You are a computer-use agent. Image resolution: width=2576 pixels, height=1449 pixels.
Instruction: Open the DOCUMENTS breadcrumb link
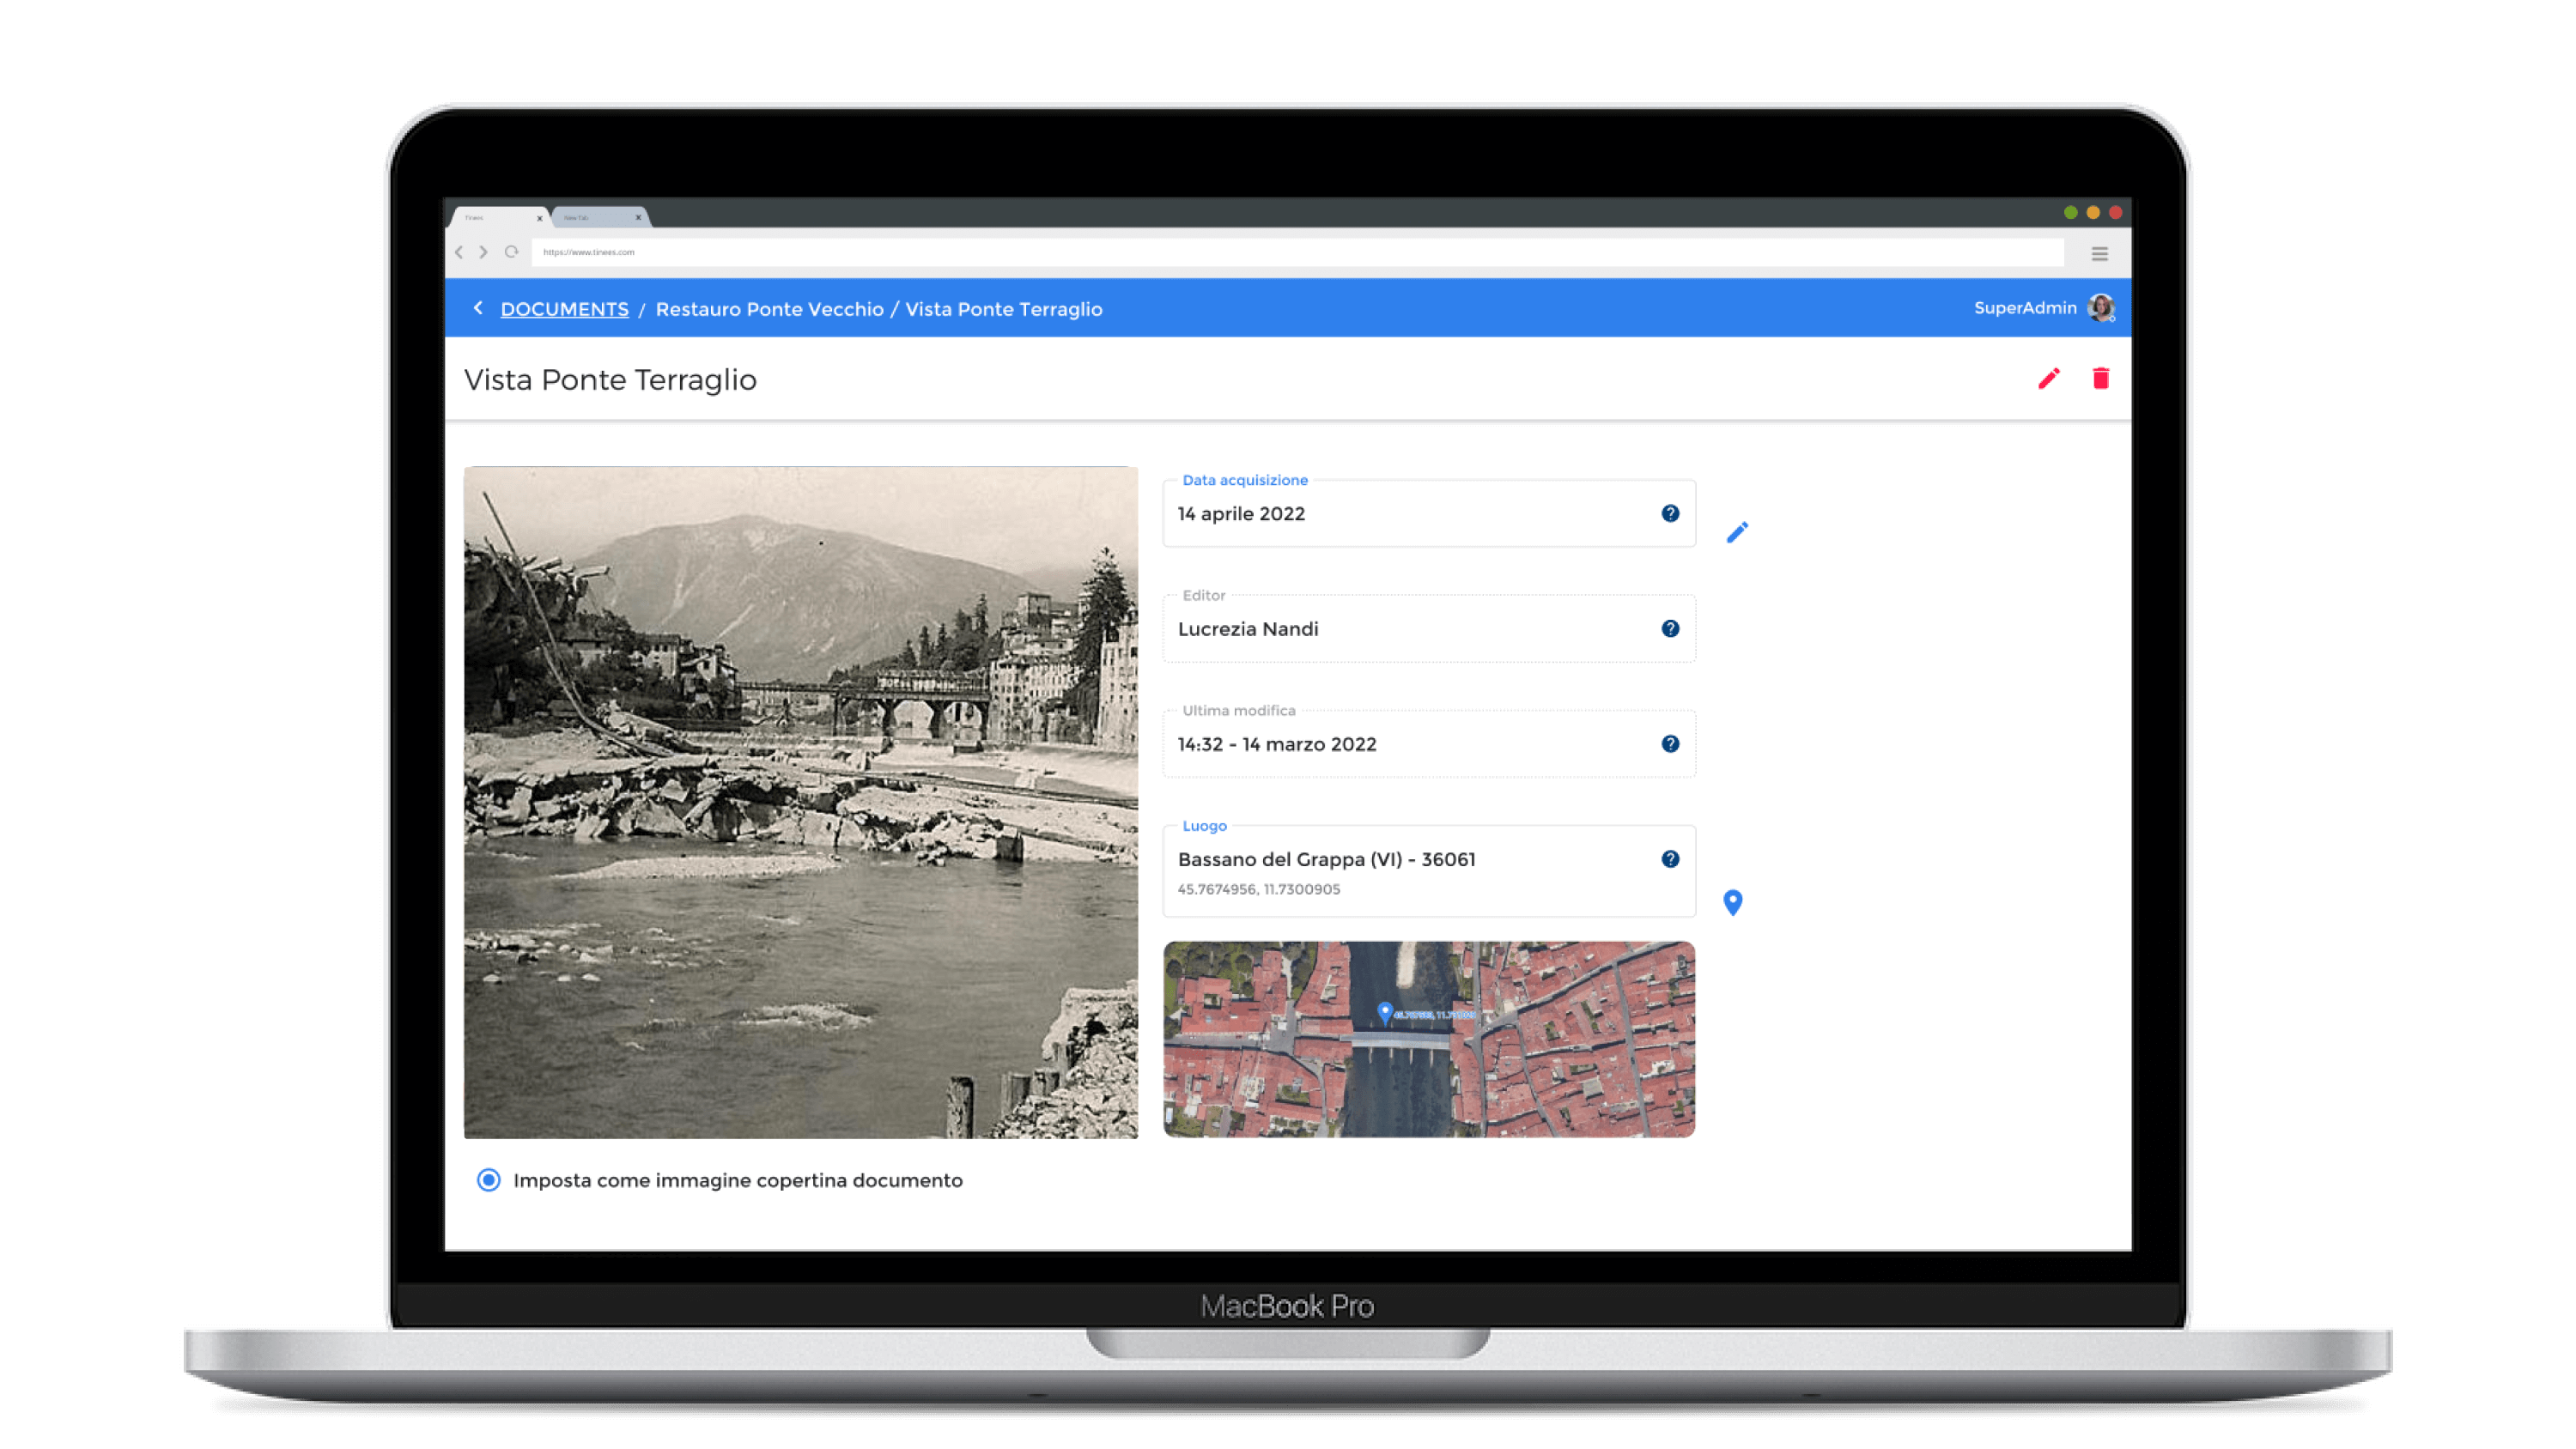564,309
